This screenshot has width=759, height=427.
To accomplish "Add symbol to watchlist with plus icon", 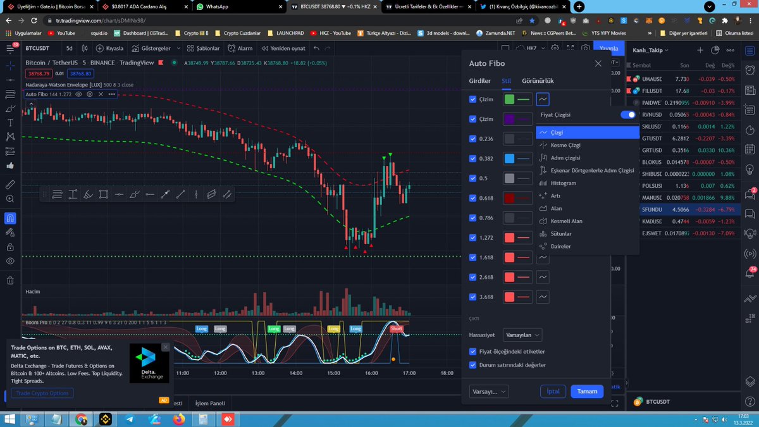I will (700, 50).
